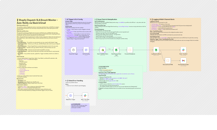The width and height of the screenshot is (217, 130).
Task: Select the Shopify Dispatch SLA Breach Monitor title
Action: [x=37, y=22]
